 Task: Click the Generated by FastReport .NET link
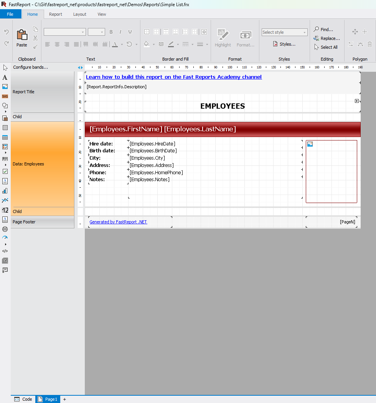point(118,222)
